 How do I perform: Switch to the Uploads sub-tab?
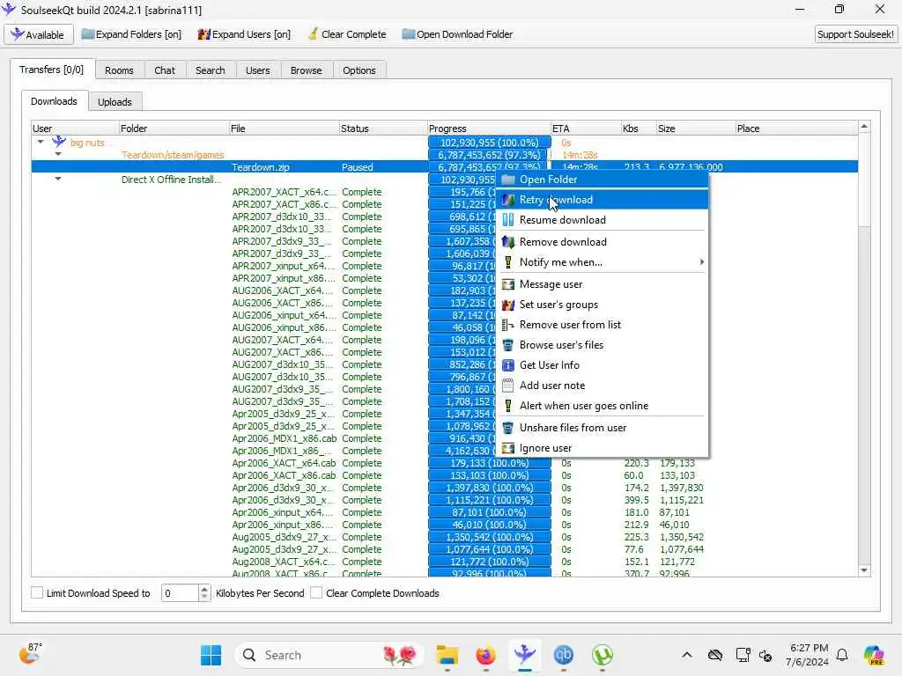coord(115,102)
